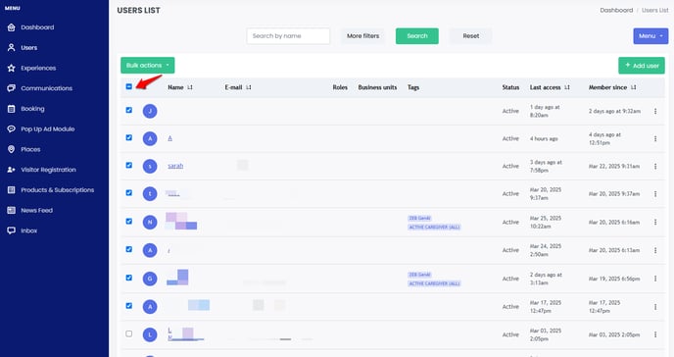
Task: Click the Dashboard breadcrumb link
Action: coord(616,11)
